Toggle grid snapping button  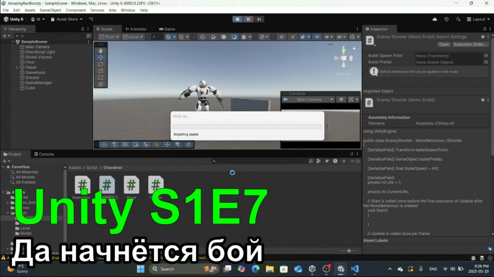click(x=181, y=37)
